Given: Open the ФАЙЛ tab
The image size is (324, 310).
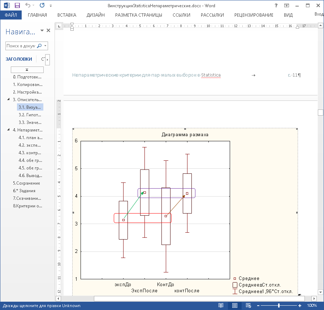Looking at the screenshot, I should [x=11, y=15].
